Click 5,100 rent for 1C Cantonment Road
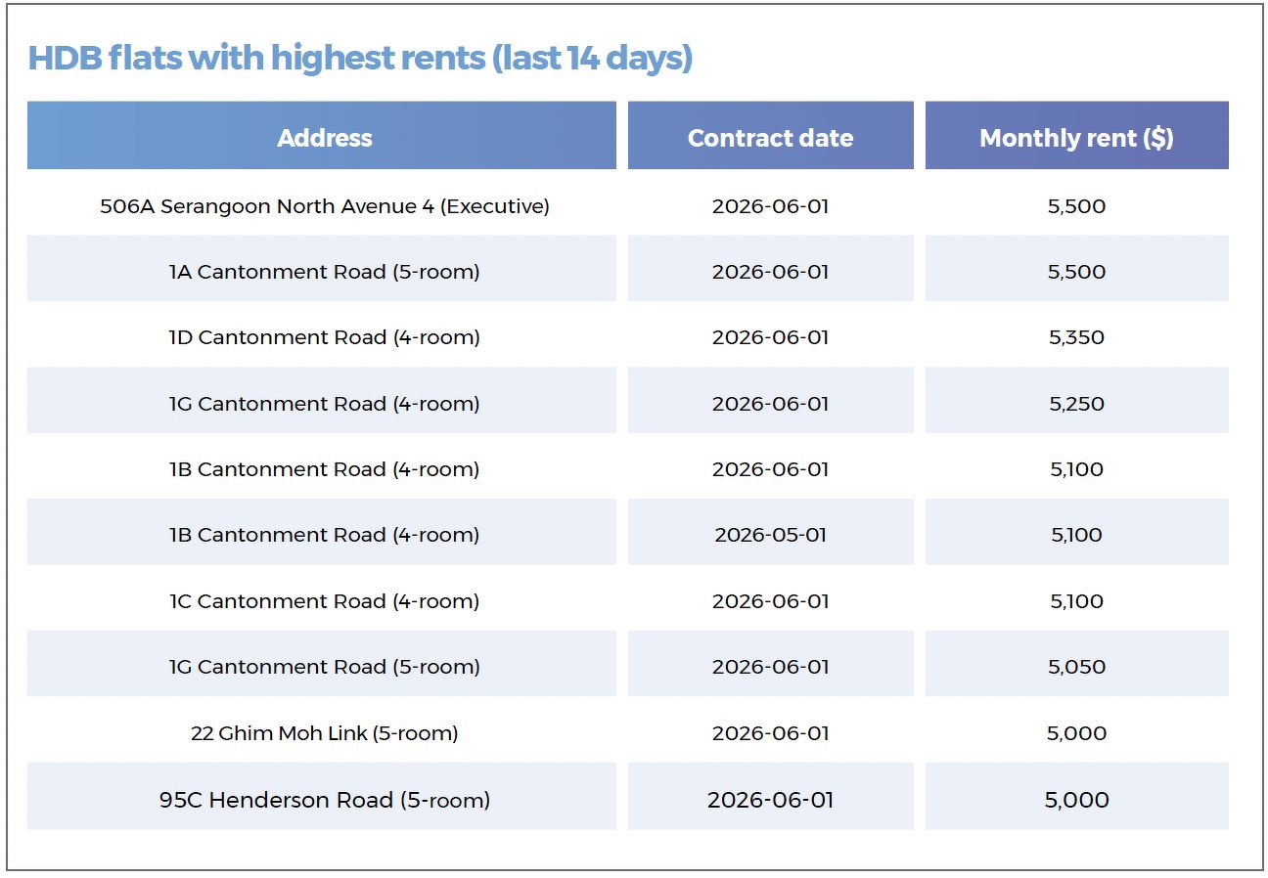Image resolution: width=1268 pixels, height=878 pixels. coord(1077,601)
